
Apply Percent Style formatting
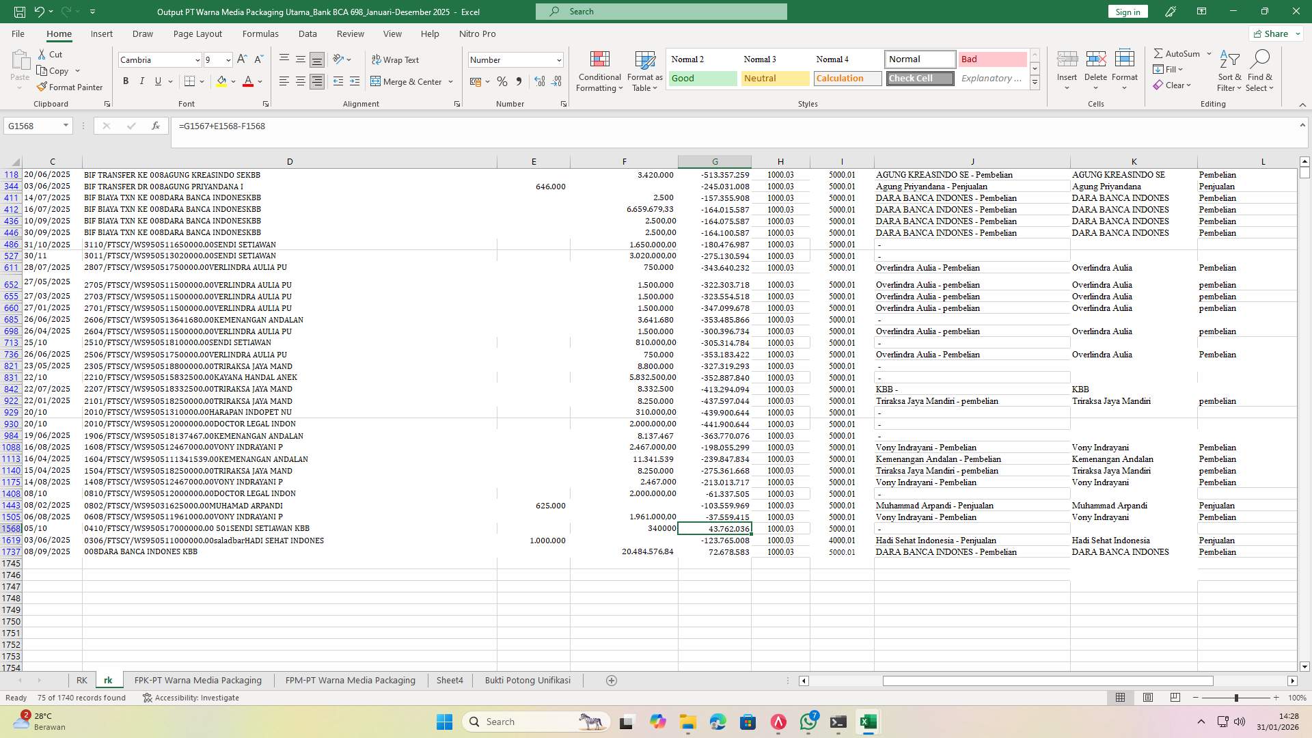tap(502, 81)
